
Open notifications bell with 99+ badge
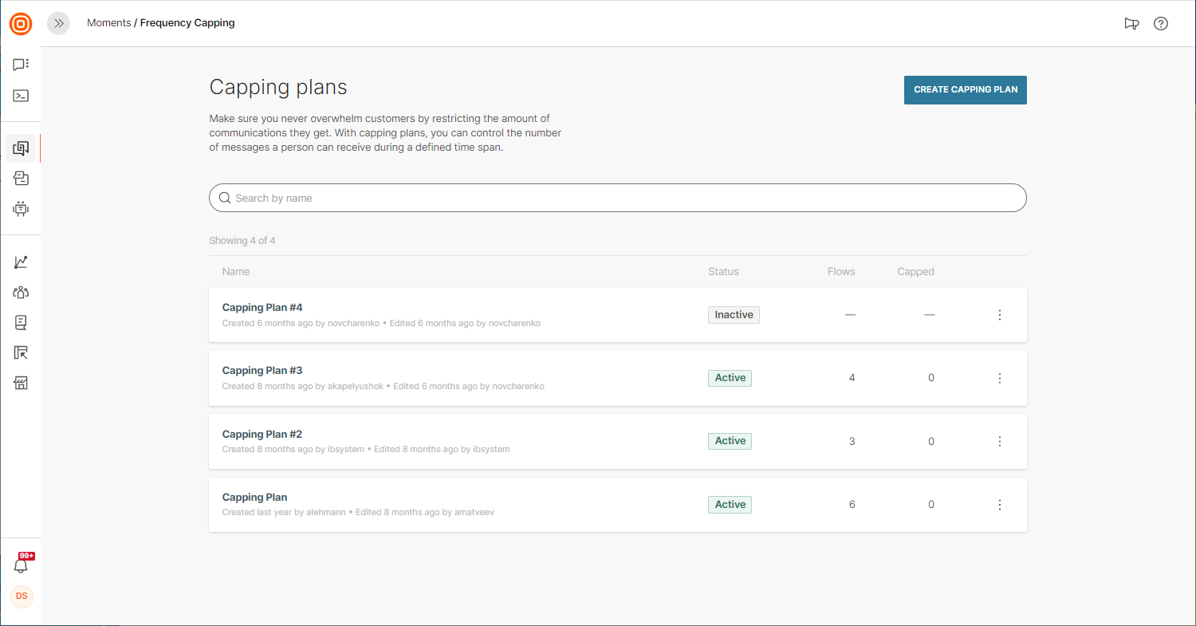[x=22, y=565]
